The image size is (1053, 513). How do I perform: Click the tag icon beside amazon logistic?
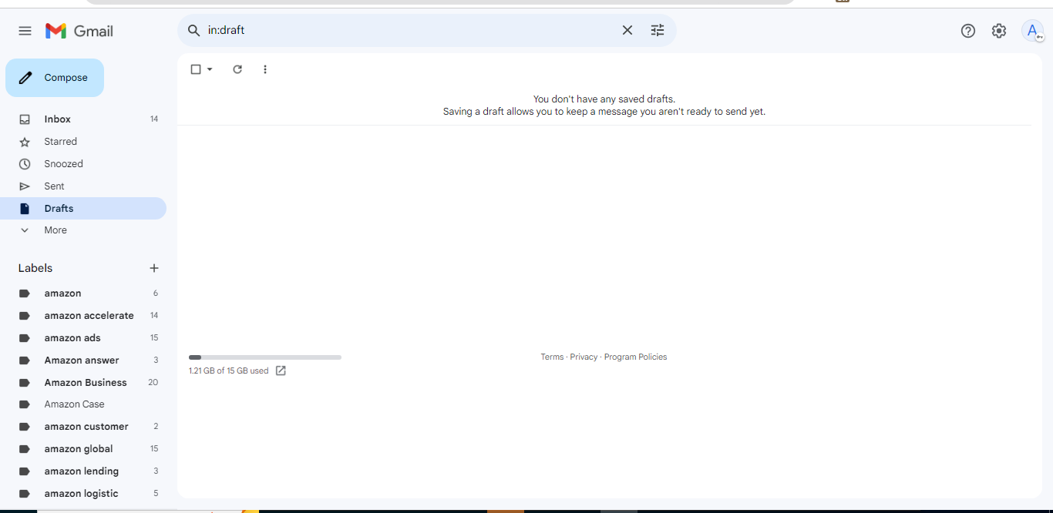click(25, 494)
